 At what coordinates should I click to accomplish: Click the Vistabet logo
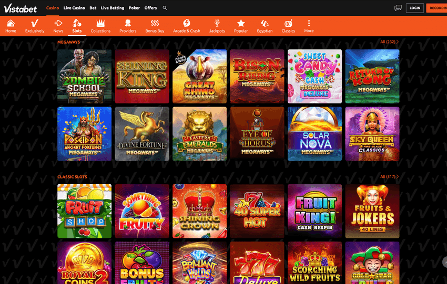click(x=20, y=8)
